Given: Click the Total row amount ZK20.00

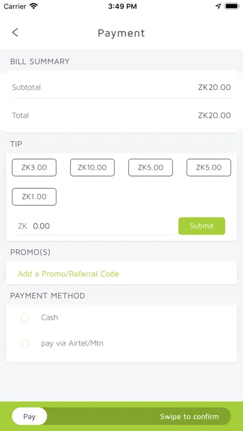Looking at the screenshot, I should click(214, 115).
